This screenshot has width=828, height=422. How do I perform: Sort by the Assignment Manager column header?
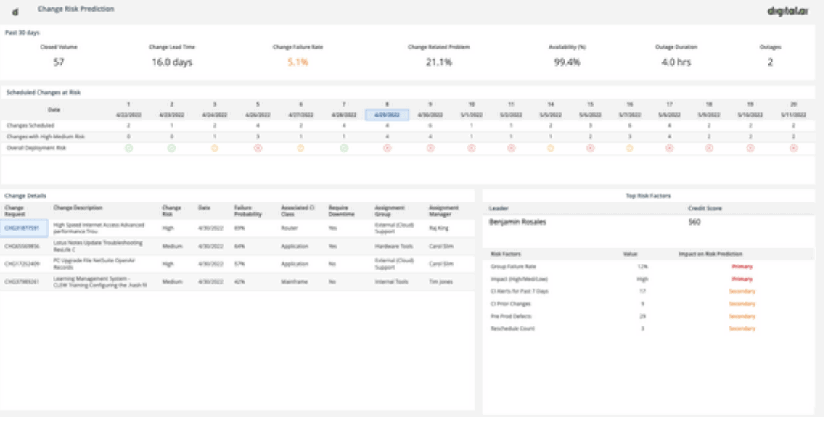443,211
